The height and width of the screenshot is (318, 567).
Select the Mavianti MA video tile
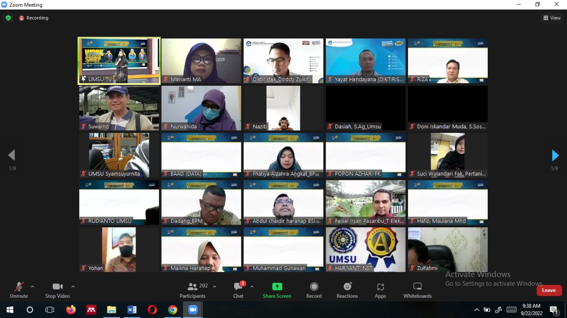202,61
